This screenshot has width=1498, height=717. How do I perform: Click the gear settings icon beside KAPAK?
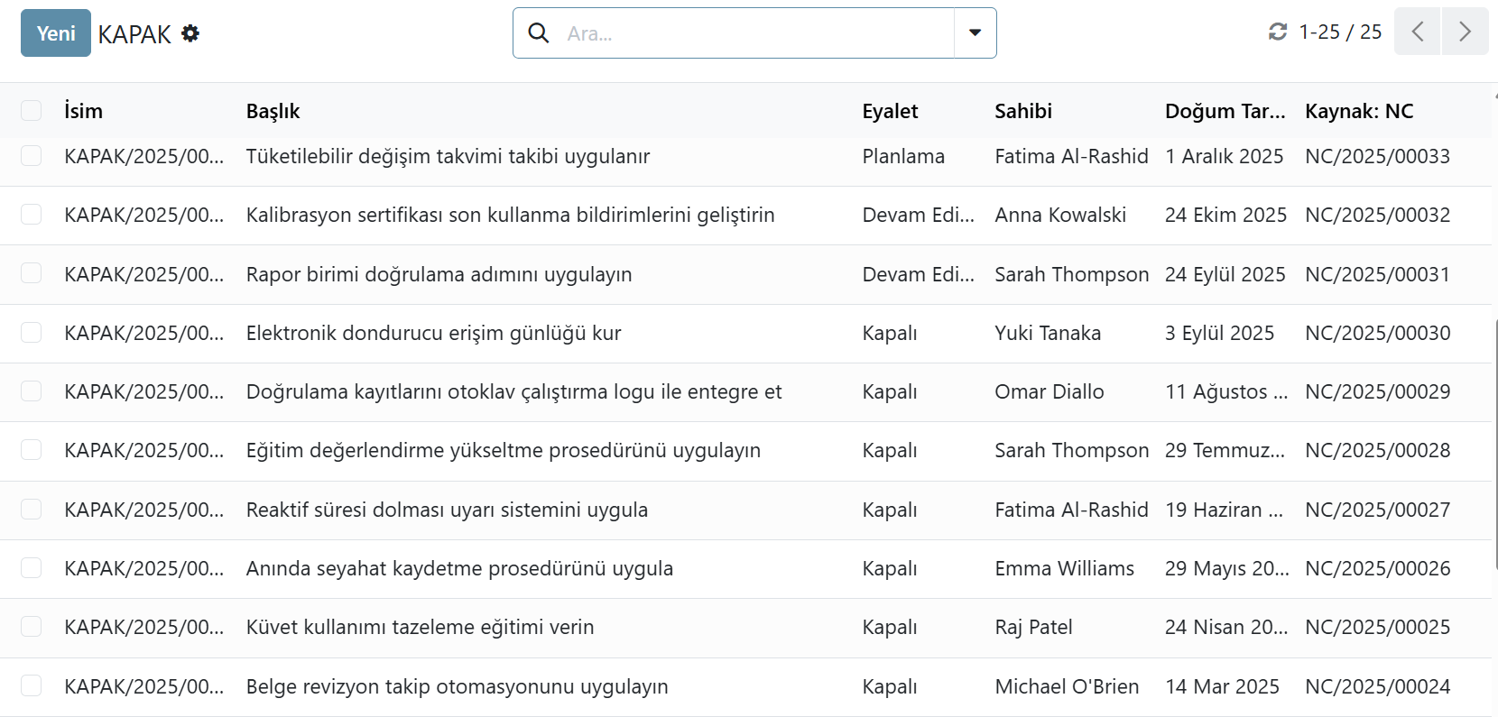[x=190, y=33]
